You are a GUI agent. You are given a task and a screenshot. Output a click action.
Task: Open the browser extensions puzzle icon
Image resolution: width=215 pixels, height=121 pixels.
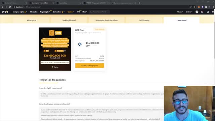click(206, 7)
